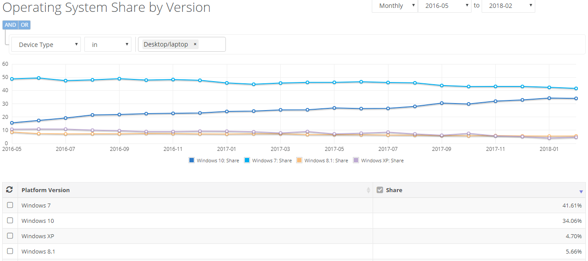
Task: Click the Windows 7 legend color swatch
Action: tap(247, 161)
